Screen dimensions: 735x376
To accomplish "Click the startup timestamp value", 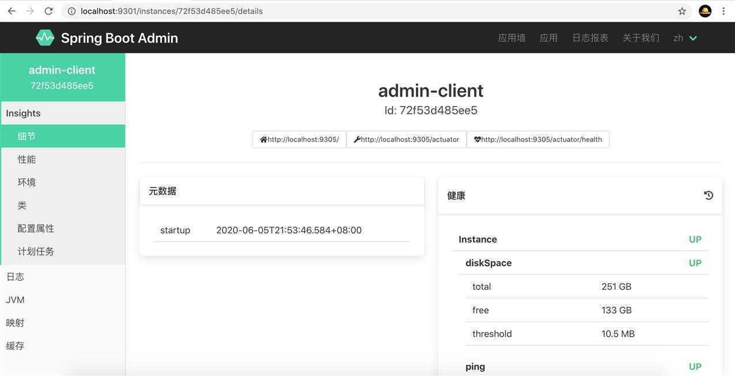I will (289, 230).
